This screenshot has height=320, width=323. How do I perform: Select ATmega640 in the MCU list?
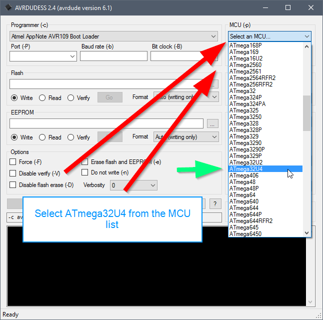[x=265, y=201]
